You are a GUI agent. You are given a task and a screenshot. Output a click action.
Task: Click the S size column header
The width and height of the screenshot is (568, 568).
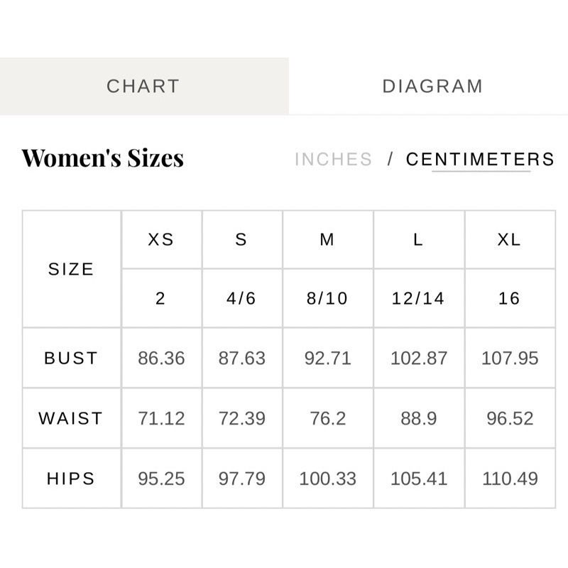pyautogui.click(x=241, y=240)
